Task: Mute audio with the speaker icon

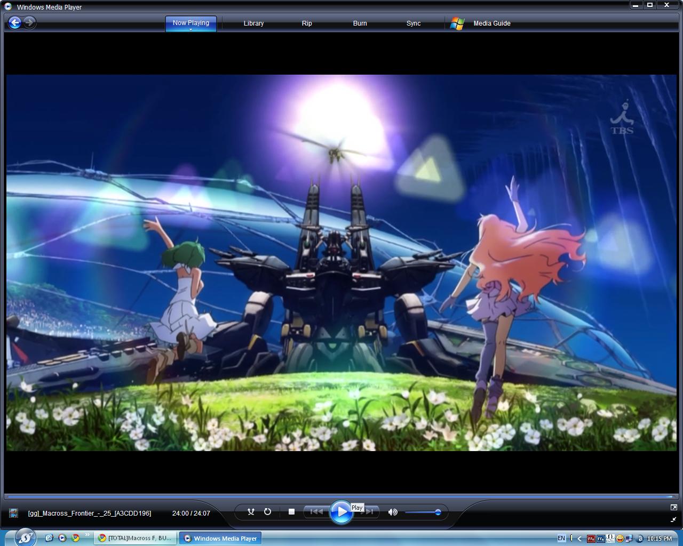Action: [x=393, y=512]
